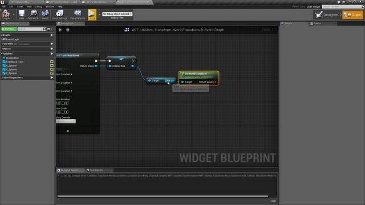Click Event Graph in the breadcrumb
Image resolution: width=365 pixels, height=205 pixels.
point(214,30)
